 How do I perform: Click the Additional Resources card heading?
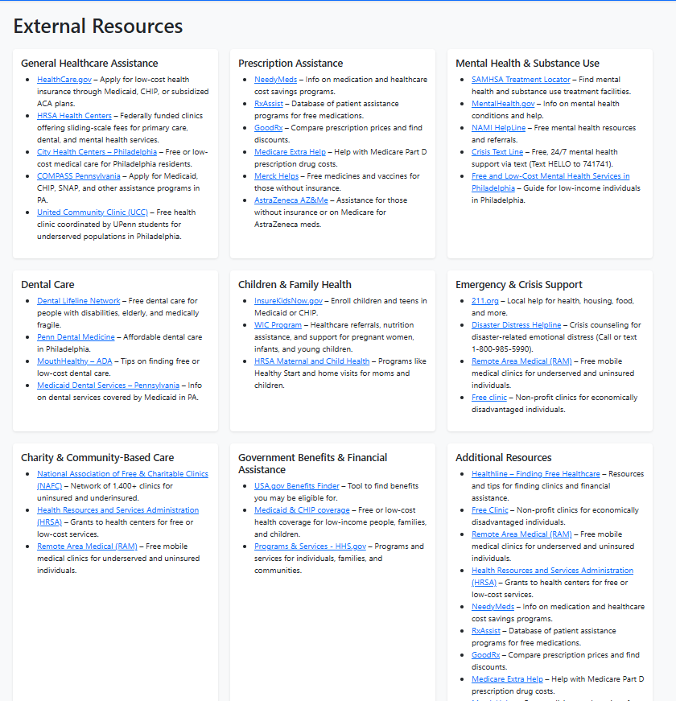click(x=504, y=458)
